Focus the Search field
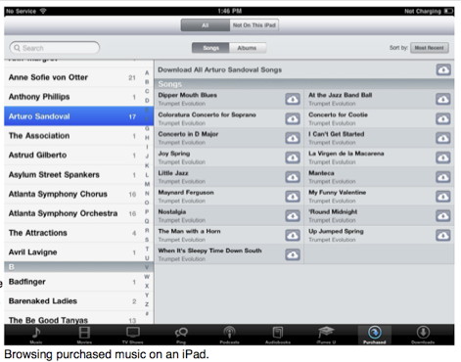This screenshot has height=362, width=461. click(x=55, y=48)
